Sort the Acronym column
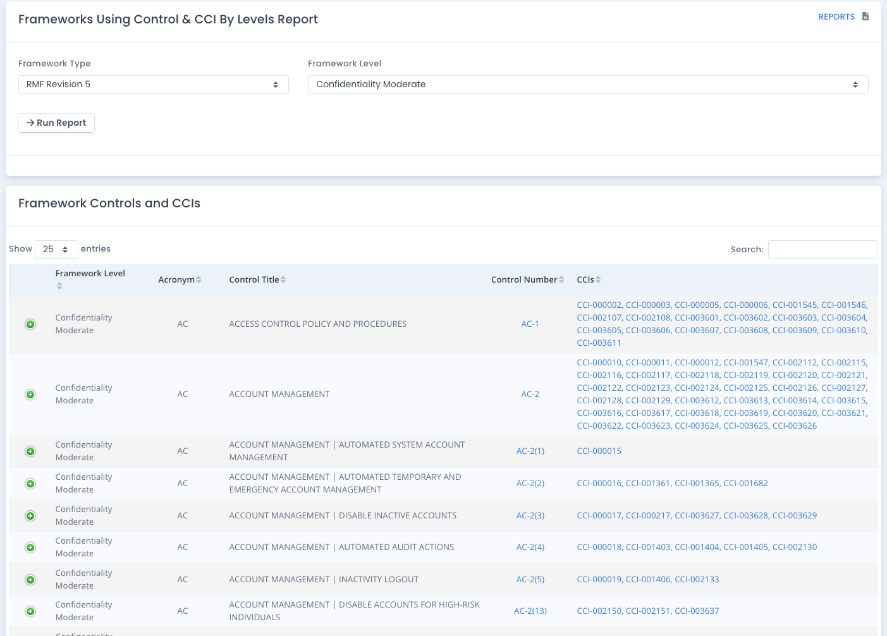Image resolution: width=887 pixels, height=636 pixels. point(199,279)
